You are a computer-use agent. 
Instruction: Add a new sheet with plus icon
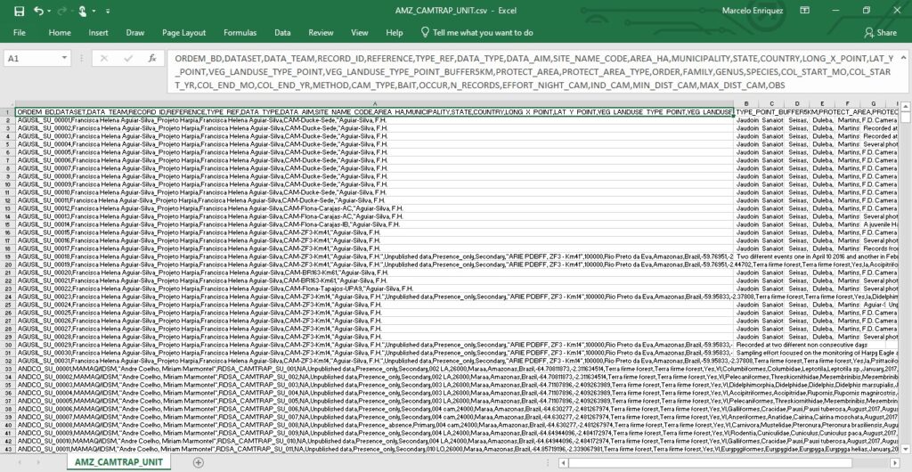(x=198, y=462)
